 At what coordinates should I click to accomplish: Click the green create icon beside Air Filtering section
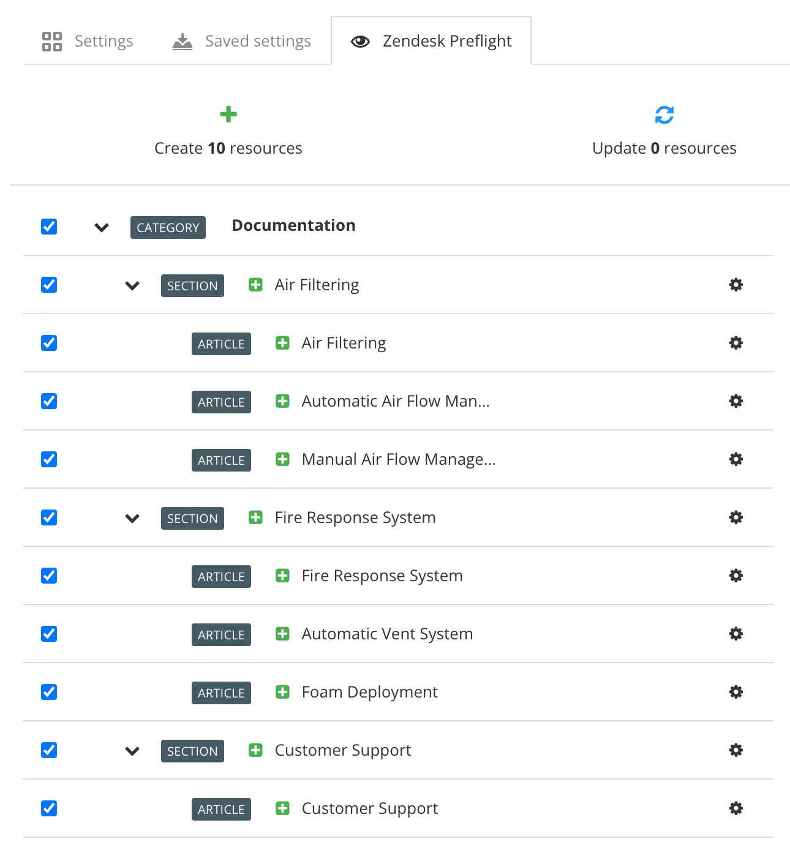pos(255,285)
